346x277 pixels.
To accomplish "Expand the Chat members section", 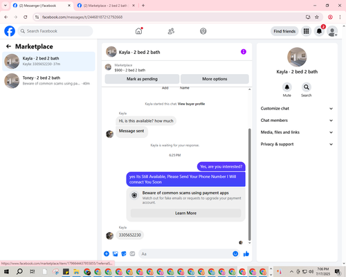I will tap(297, 120).
